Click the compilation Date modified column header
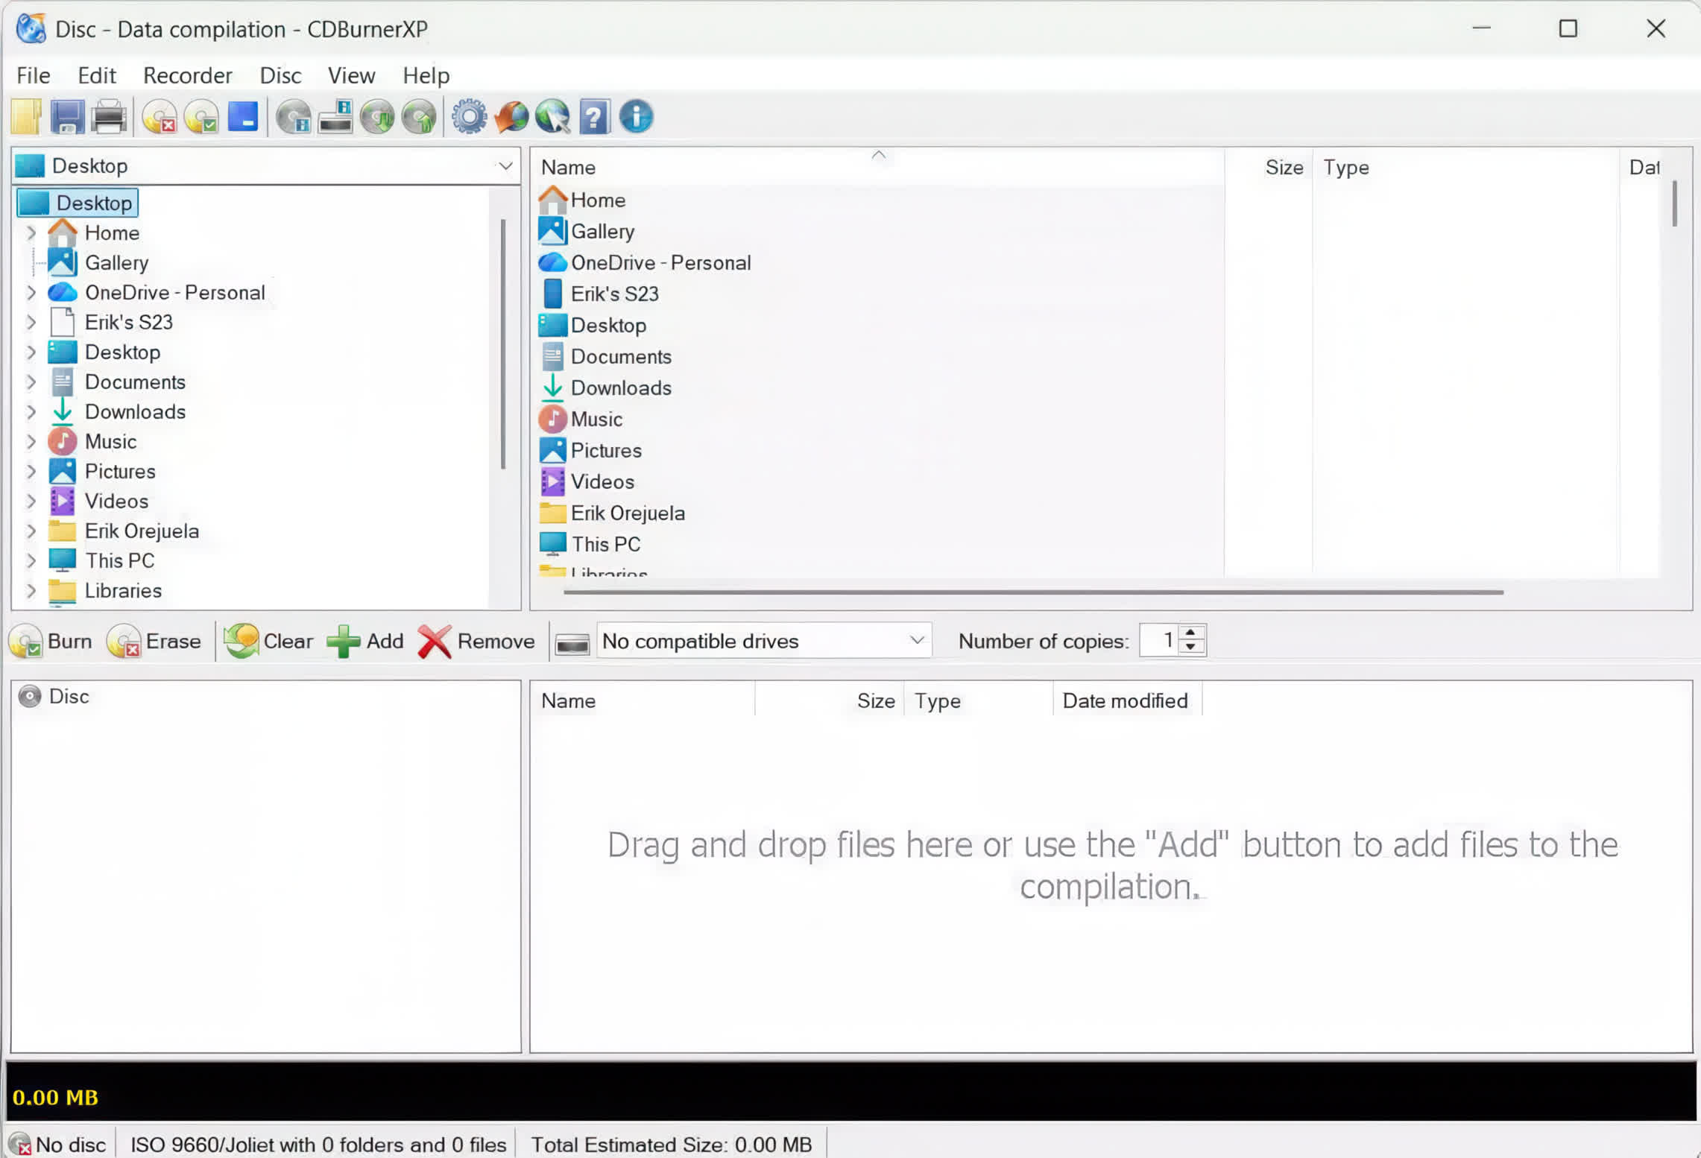 click(1126, 700)
